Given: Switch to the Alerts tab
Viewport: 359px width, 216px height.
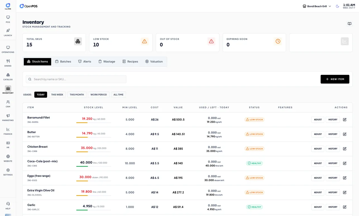Looking at the screenshot, I should pos(84,62).
